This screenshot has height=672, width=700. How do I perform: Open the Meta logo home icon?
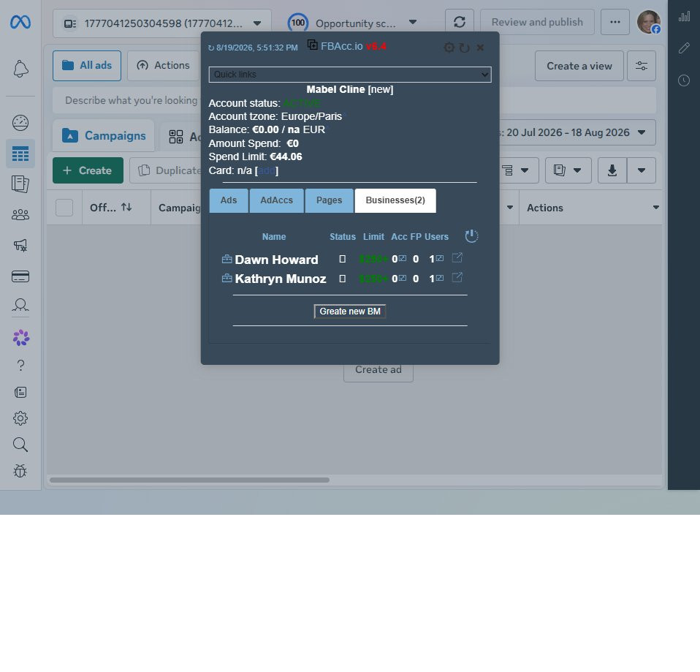pyautogui.click(x=20, y=21)
